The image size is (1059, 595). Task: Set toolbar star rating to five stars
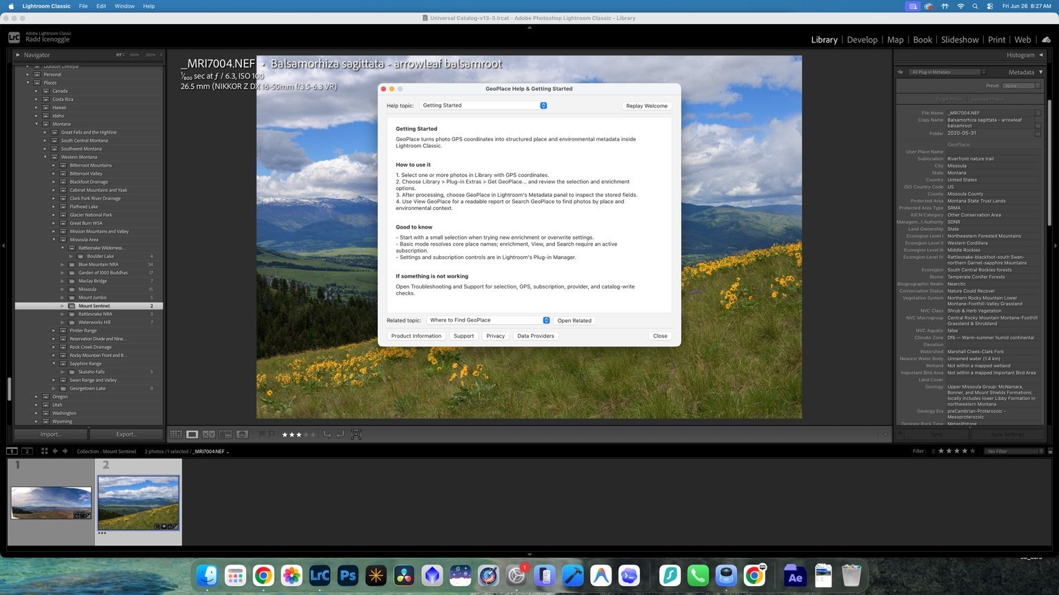click(x=314, y=435)
